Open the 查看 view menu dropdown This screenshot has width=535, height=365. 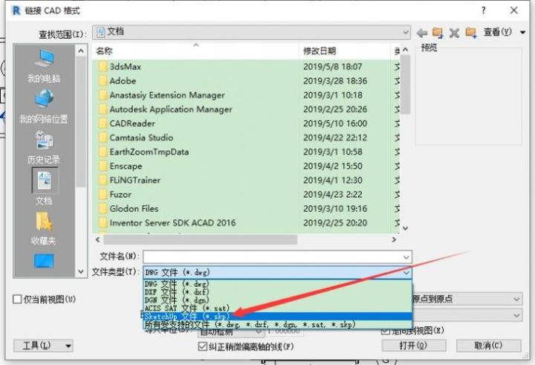click(x=499, y=33)
